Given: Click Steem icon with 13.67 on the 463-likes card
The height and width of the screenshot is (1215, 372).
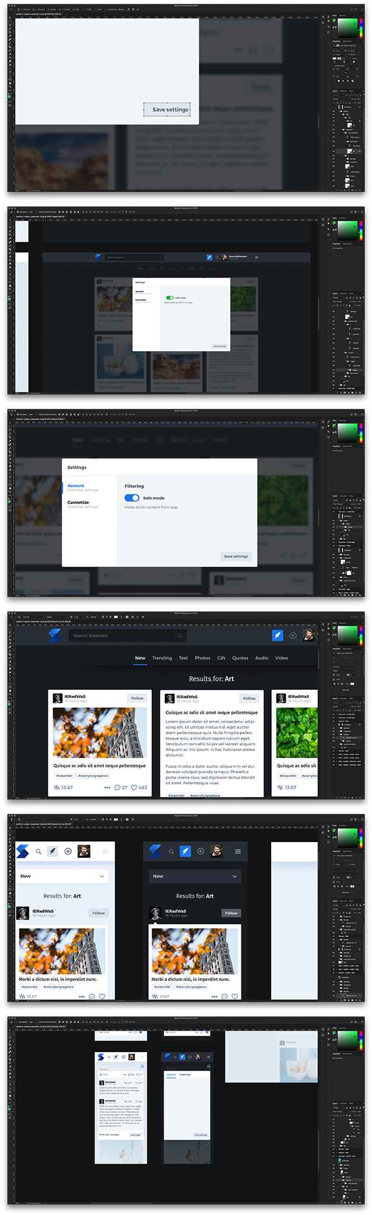Looking at the screenshot, I should [57, 787].
